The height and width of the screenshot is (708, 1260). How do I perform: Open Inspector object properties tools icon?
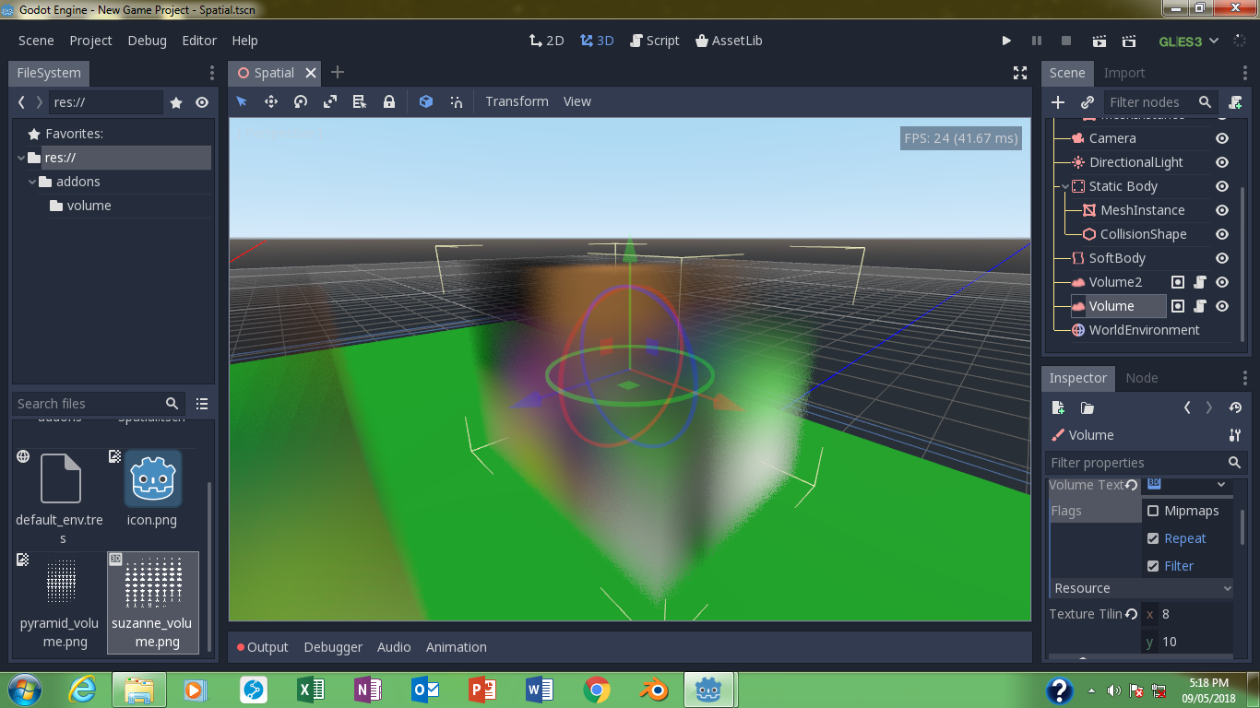click(x=1235, y=435)
